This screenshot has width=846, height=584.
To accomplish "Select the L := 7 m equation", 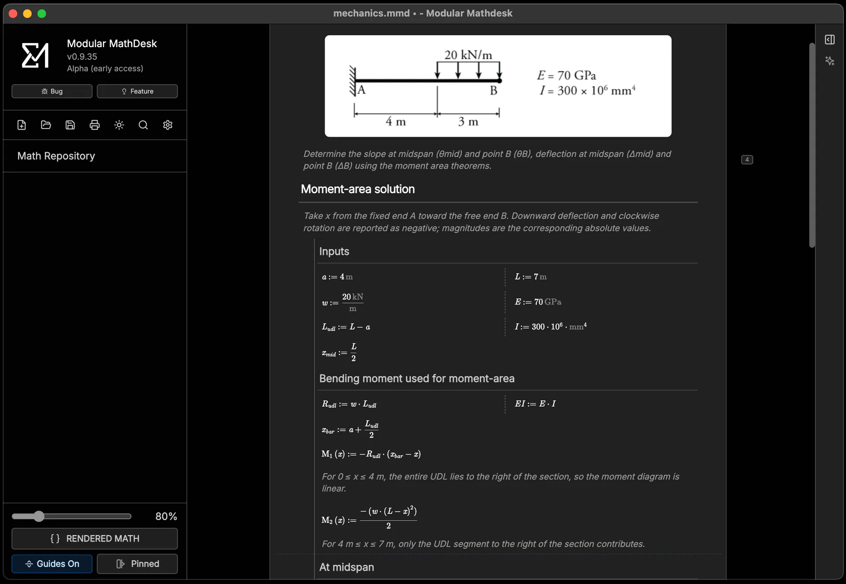I will point(531,277).
